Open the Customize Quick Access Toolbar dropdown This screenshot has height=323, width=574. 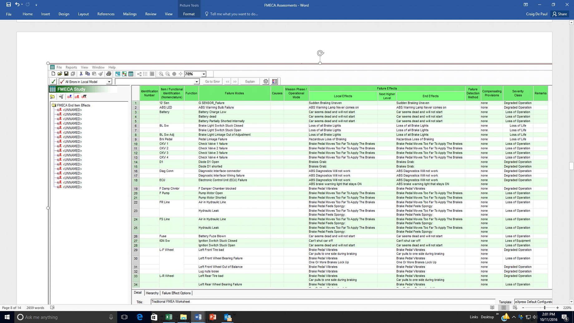pos(36,5)
